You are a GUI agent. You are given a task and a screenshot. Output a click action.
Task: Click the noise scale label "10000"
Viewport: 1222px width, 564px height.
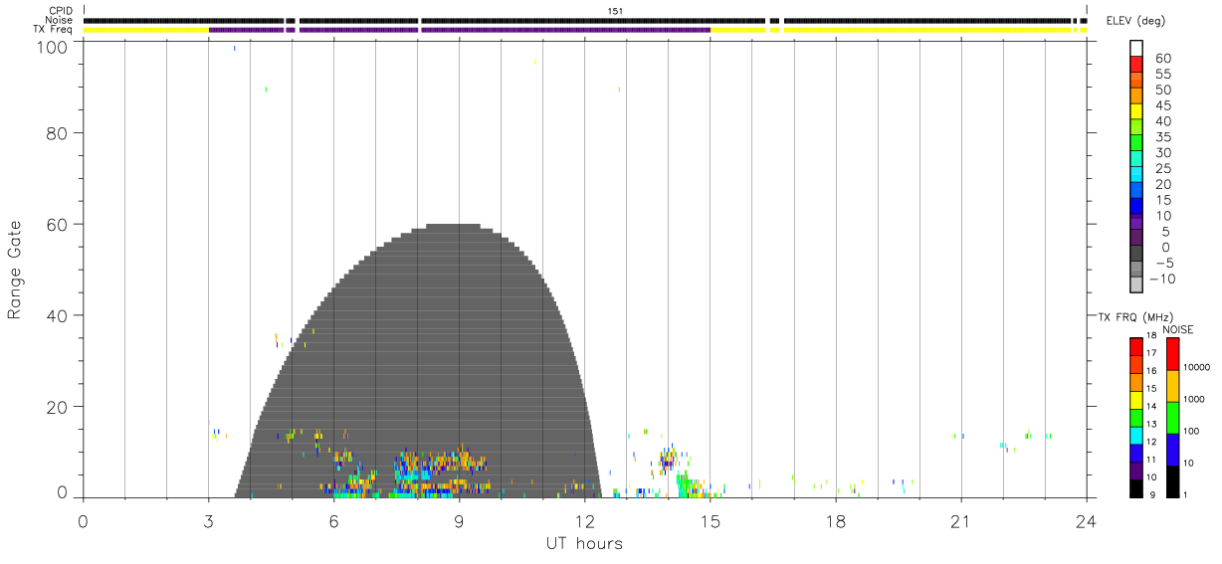pyautogui.click(x=1199, y=367)
